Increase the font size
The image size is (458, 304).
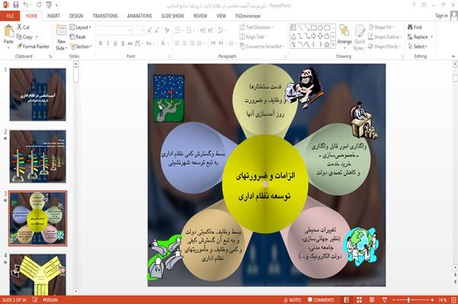tap(150, 30)
